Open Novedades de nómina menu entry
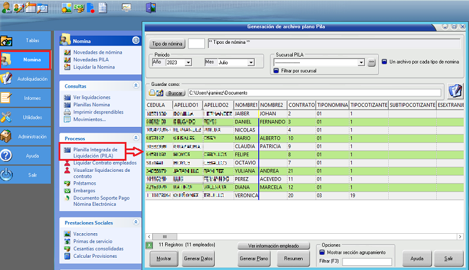The height and width of the screenshot is (270, 469). click(x=97, y=53)
